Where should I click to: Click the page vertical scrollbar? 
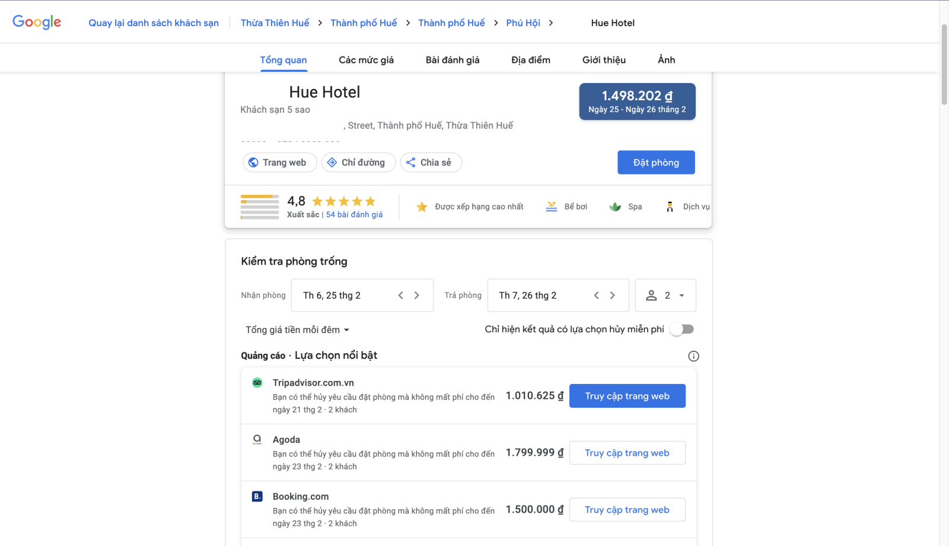[944, 64]
